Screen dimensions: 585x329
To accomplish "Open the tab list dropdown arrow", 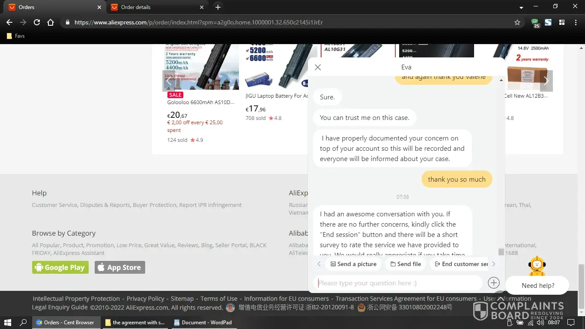I will click(x=521, y=8).
